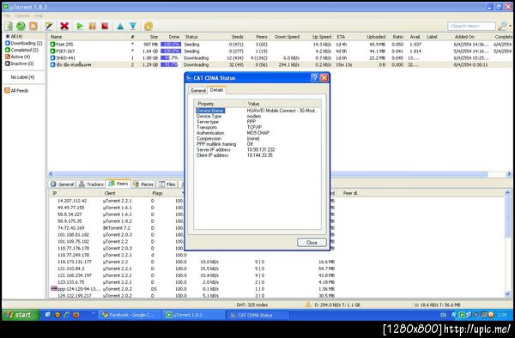Screen dimensions: 515x338
Task: Click the peers list scrollbar down arrow
Action: (x=507, y=294)
